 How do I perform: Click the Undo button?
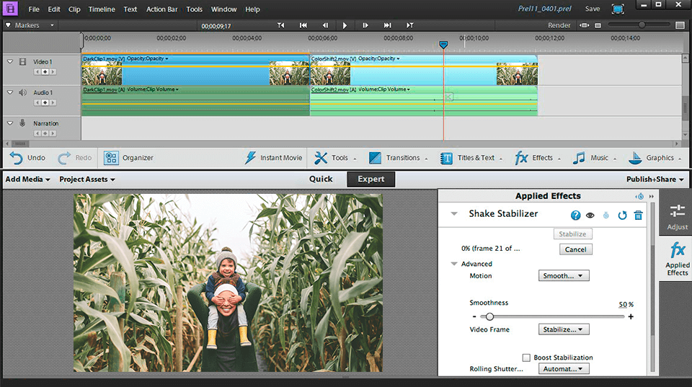[28, 158]
